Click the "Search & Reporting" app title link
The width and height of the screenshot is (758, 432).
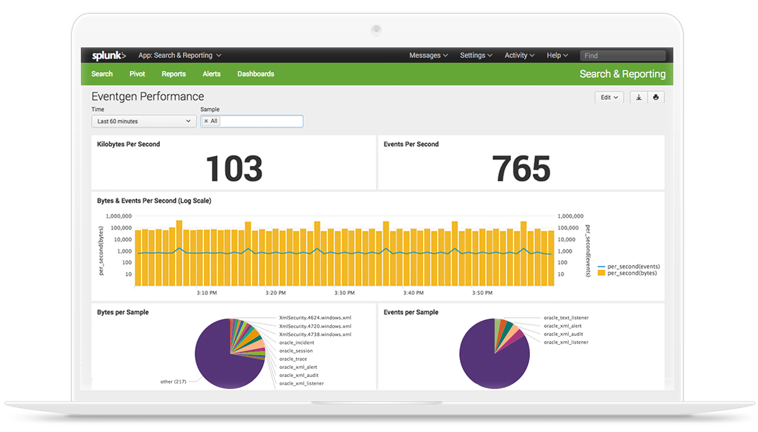coord(622,74)
